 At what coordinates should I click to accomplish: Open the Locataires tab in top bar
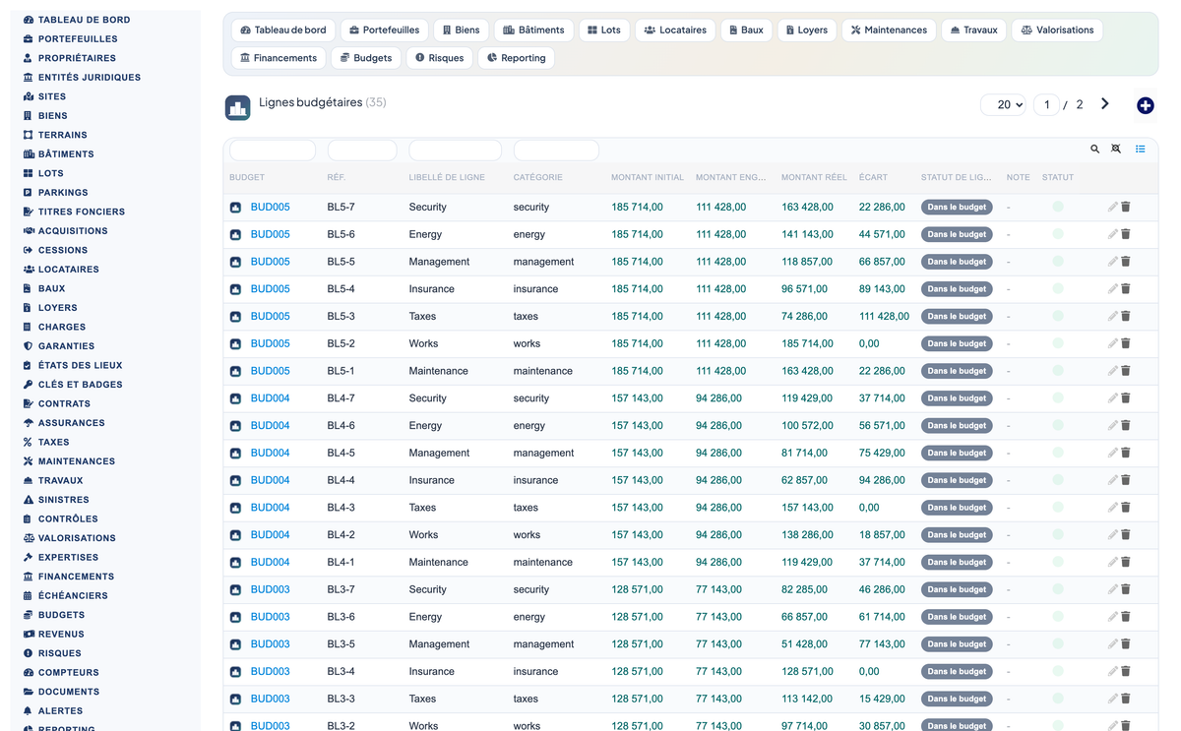point(675,30)
